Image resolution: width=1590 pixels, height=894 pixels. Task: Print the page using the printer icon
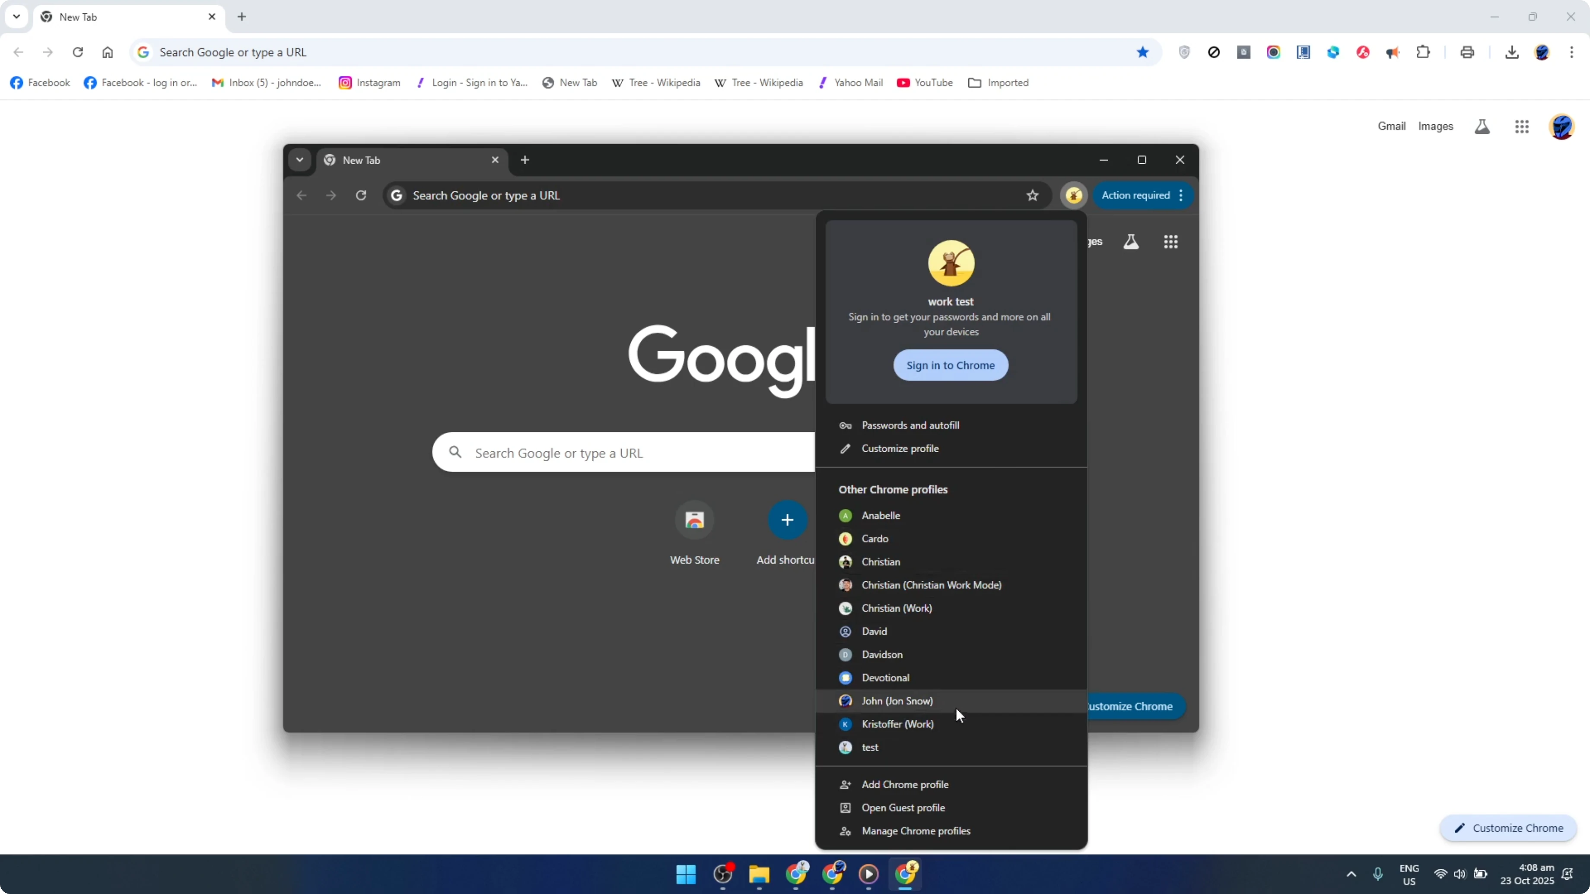tap(1467, 52)
